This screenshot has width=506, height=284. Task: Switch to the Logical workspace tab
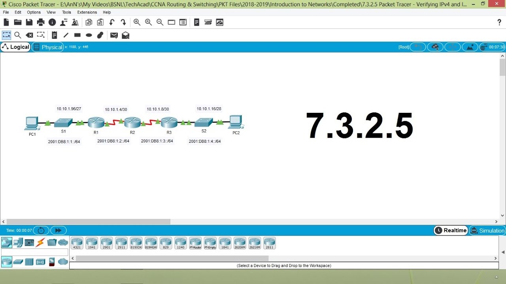pyautogui.click(x=15, y=47)
